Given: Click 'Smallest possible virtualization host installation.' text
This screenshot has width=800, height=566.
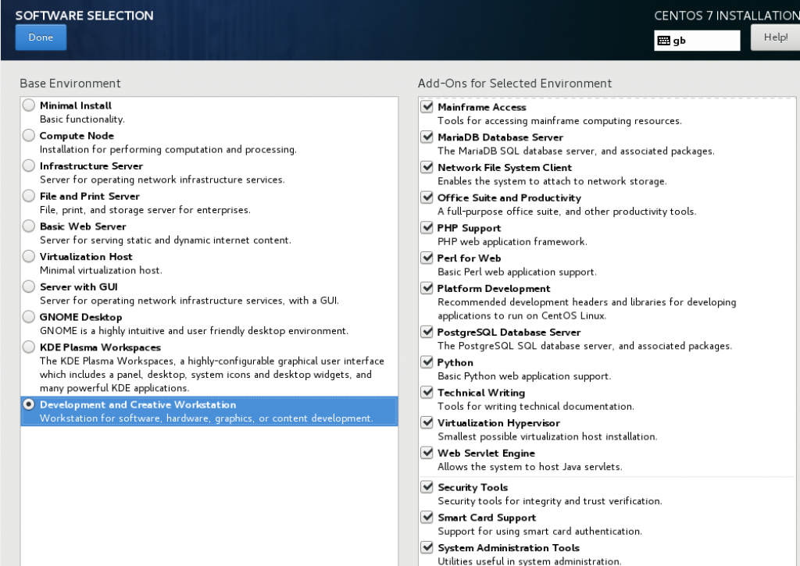Looking at the screenshot, I should point(548,436).
